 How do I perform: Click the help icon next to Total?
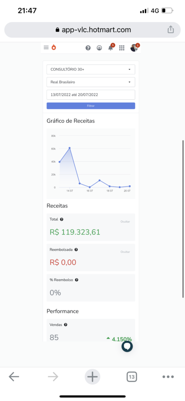[x=61, y=219]
